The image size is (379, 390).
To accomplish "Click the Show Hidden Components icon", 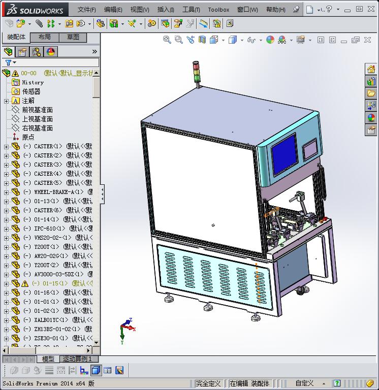I will pyautogui.click(x=101, y=24).
